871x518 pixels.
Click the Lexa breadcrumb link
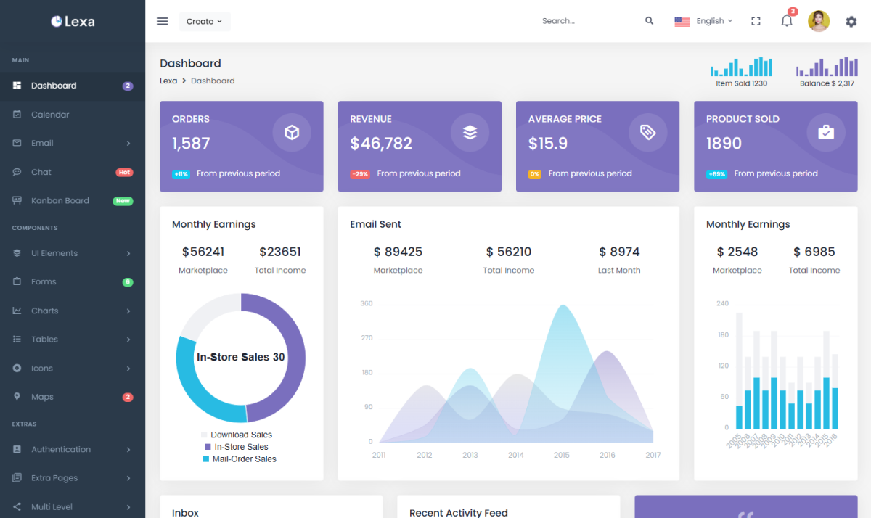click(x=168, y=81)
